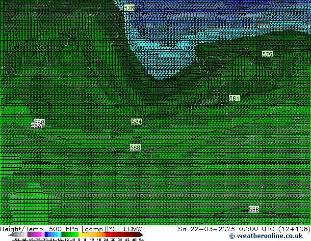
Task: Select the yellow legend swatch above 0
Action: pyautogui.click(x=80, y=234)
